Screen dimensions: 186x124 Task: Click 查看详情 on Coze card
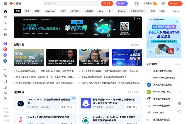pyautogui.click(x=132, y=107)
